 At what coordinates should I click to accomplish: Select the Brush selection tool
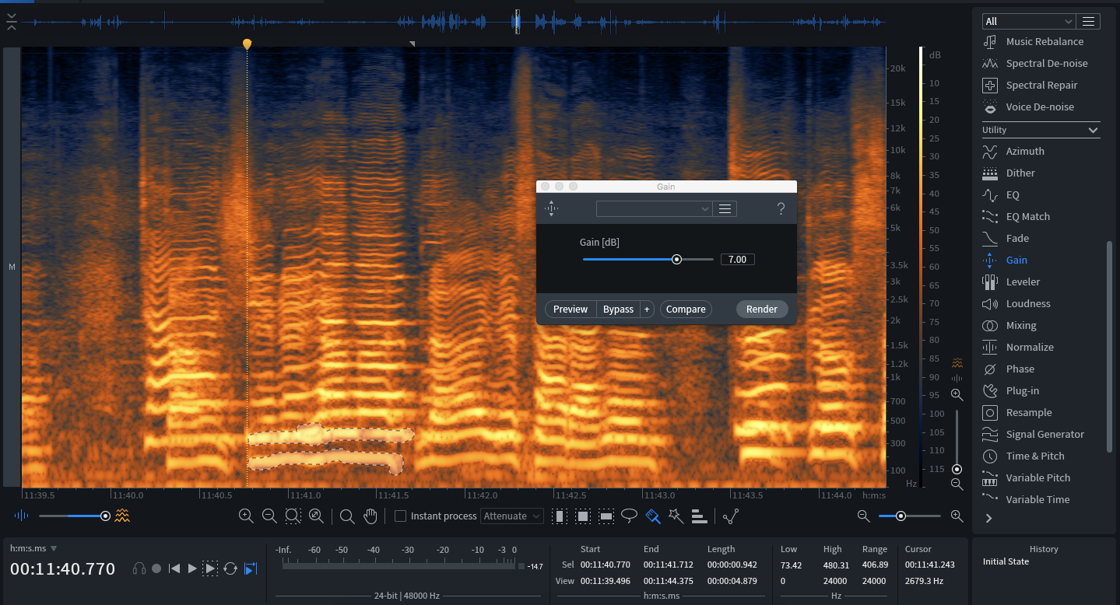(x=653, y=516)
